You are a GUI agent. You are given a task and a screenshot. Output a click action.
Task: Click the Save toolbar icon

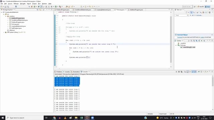(x=5, y=7)
